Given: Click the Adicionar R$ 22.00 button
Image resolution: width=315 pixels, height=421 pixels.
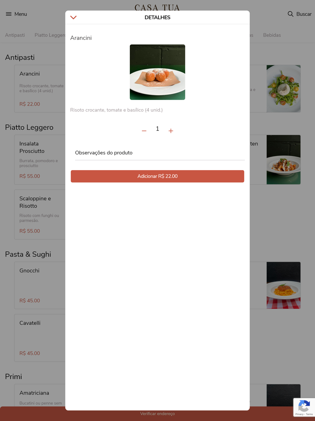Looking at the screenshot, I should tap(157, 176).
